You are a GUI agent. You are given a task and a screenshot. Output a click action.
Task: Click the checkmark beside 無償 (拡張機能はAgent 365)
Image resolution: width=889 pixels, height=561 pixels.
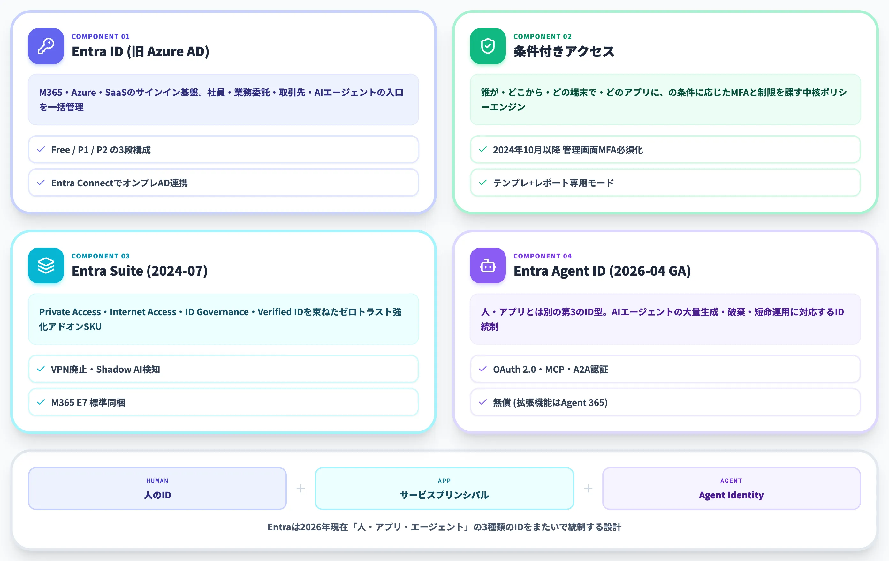(482, 402)
